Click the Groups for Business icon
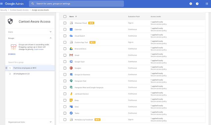Screen dimensions: 211x125 click(x=71, y=75)
